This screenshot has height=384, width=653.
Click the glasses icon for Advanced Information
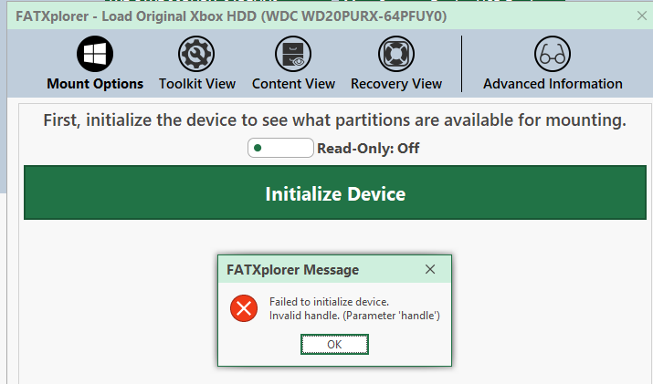tap(553, 54)
